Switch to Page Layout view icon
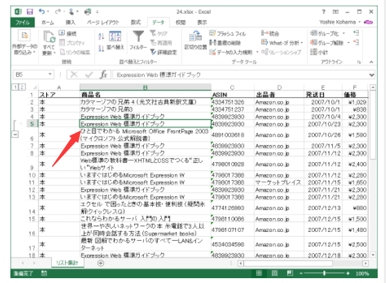Screen dimensions: 386x283 pos(275,273)
